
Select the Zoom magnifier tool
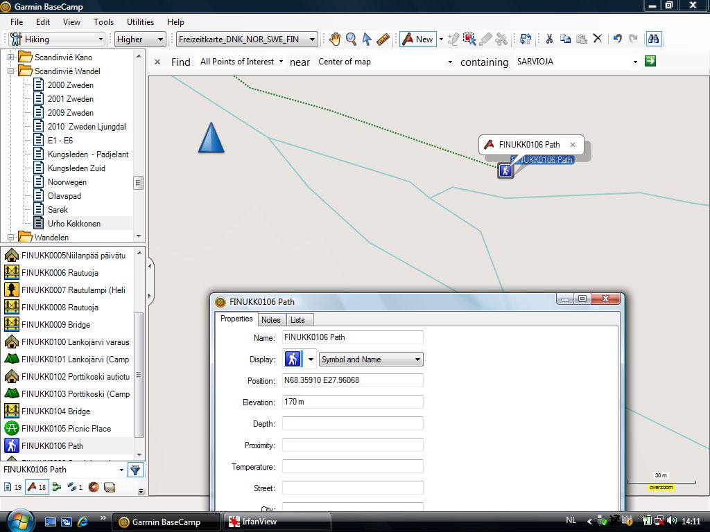(x=351, y=39)
